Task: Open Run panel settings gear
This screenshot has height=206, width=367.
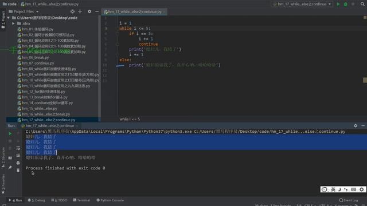Action: (356, 126)
